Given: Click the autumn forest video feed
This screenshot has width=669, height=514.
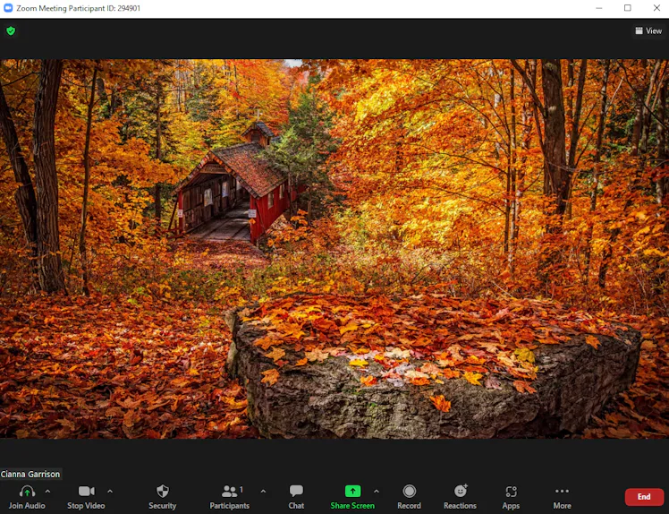Looking at the screenshot, I should tap(334, 249).
